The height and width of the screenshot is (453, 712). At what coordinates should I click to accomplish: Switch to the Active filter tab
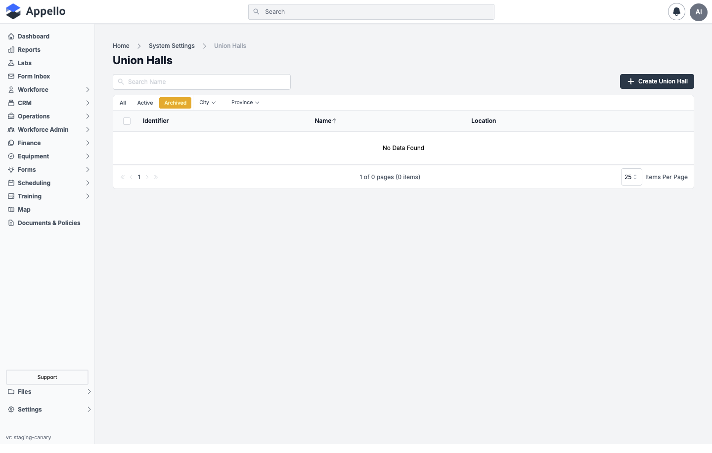click(145, 103)
